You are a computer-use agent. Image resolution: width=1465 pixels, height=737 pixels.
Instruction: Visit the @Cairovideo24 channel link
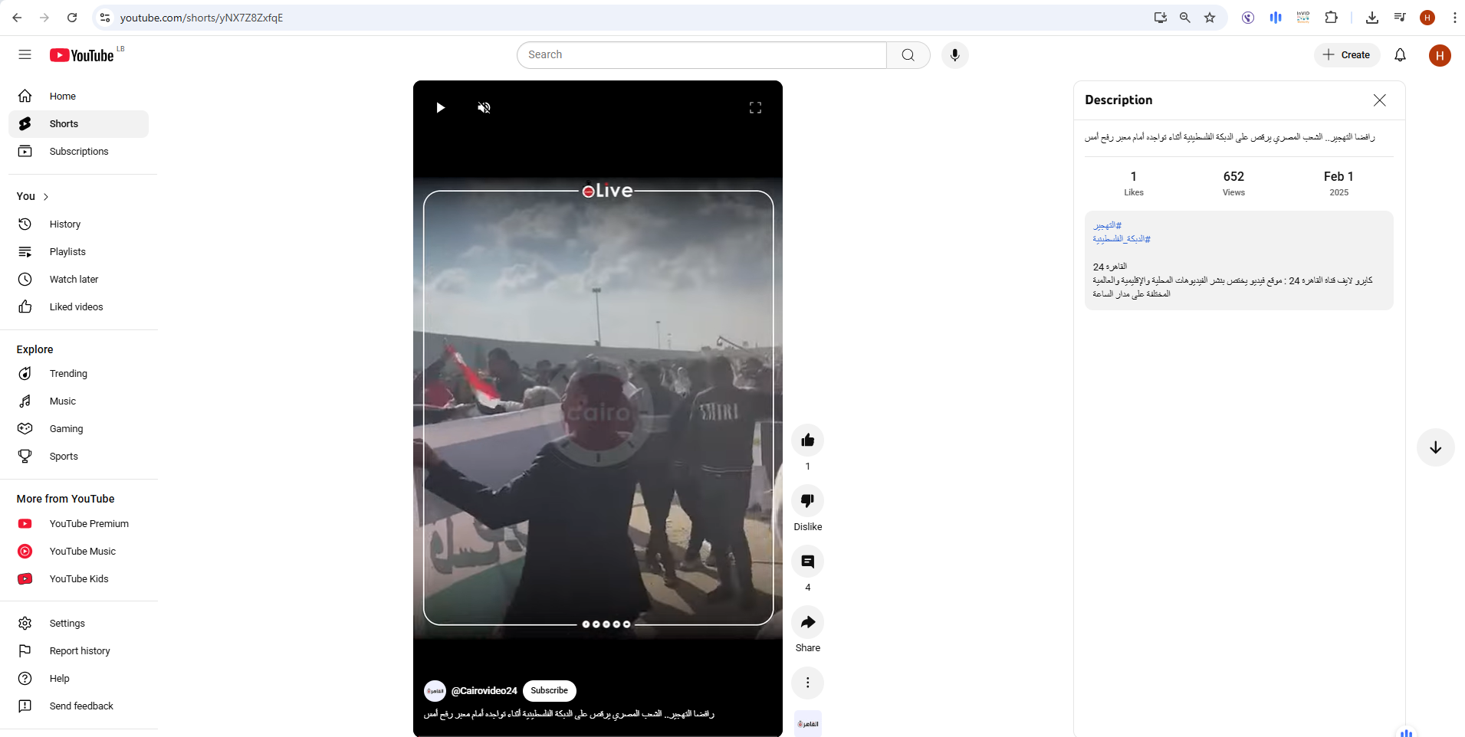click(483, 690)
